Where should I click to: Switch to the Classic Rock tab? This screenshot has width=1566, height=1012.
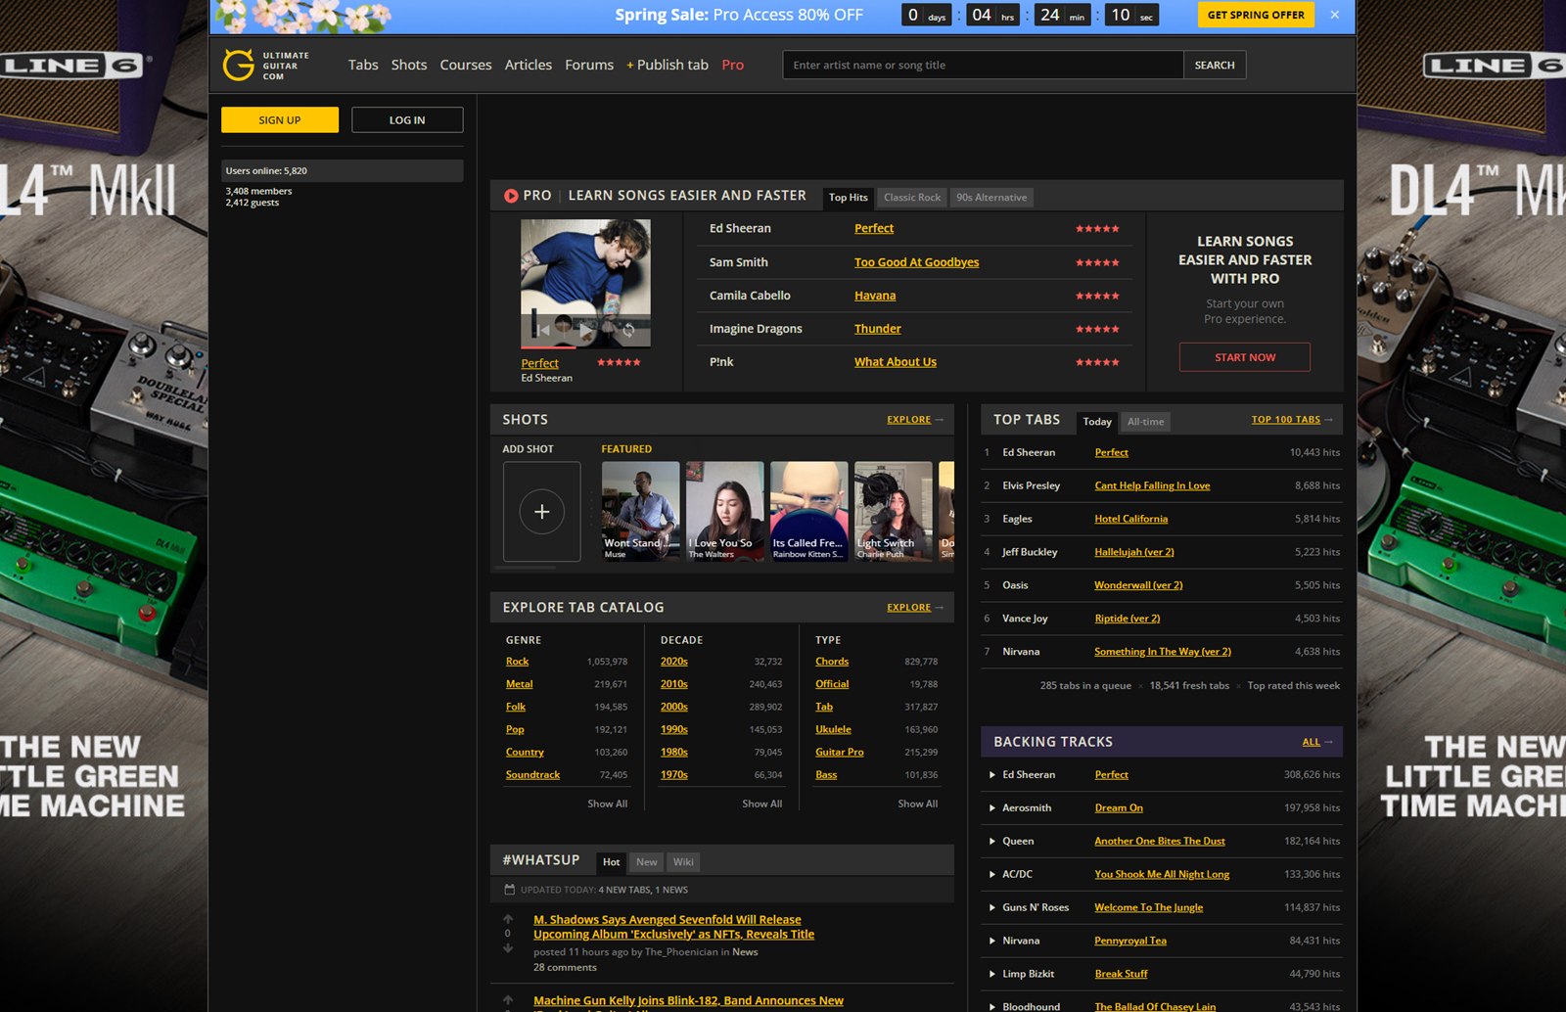[x=912, y=197]
